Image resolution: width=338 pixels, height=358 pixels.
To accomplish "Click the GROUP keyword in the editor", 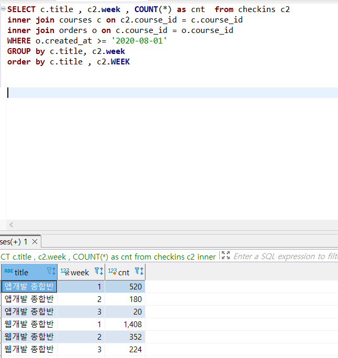I will tap(19, 51).
